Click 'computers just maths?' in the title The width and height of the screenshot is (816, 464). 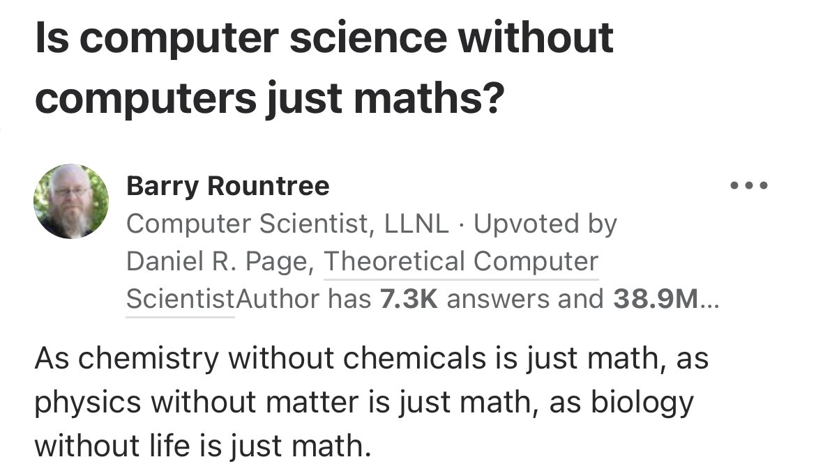click(x=269, y=98)
